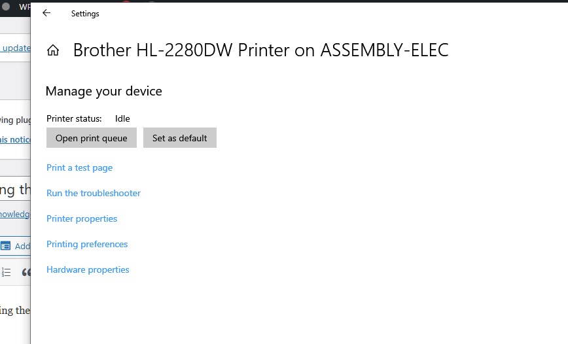The image size is (568, 344).
Task: Go back using the Settings back arrow
Action: pos(46,13)
